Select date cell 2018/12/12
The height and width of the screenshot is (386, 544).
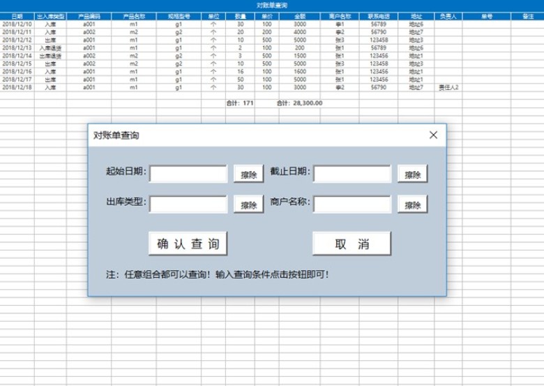17,40
